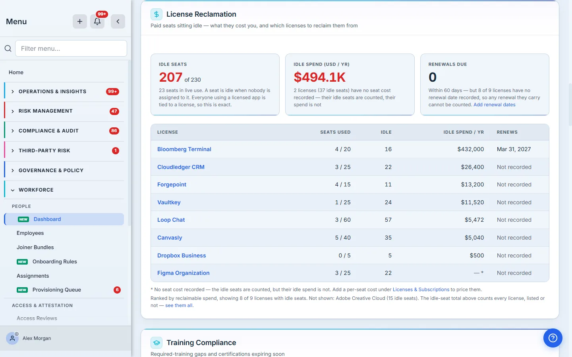Open the Vaultkey license
The image size is (572, 357).
pos(169,202)
